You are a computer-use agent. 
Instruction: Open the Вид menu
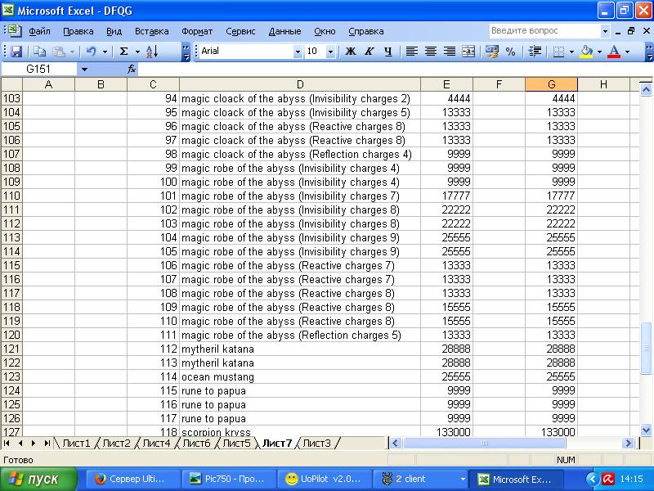tap(114, 31)
